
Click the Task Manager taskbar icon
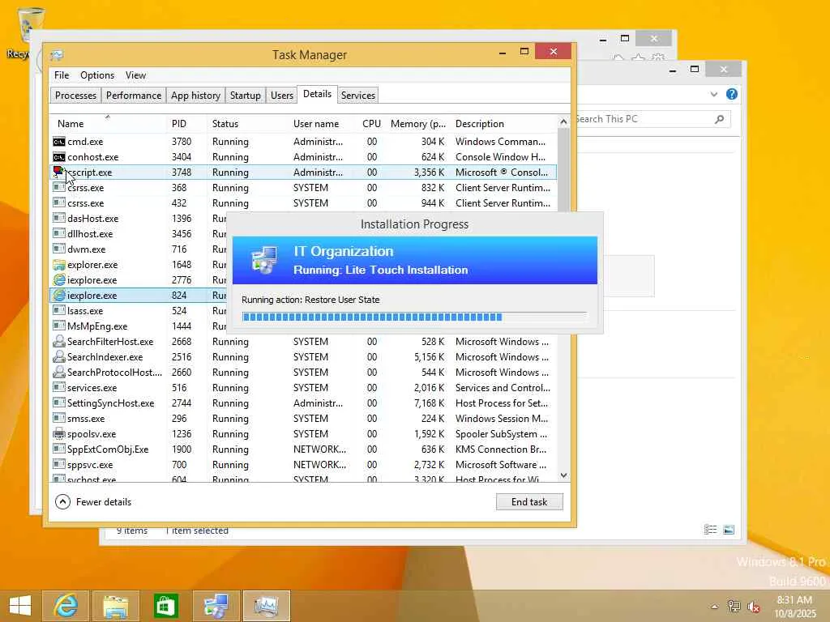[266, 606]
